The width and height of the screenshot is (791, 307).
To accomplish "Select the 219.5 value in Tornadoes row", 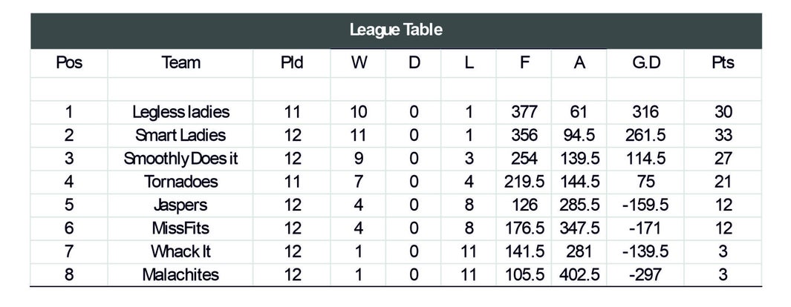I will pos(524,182).
